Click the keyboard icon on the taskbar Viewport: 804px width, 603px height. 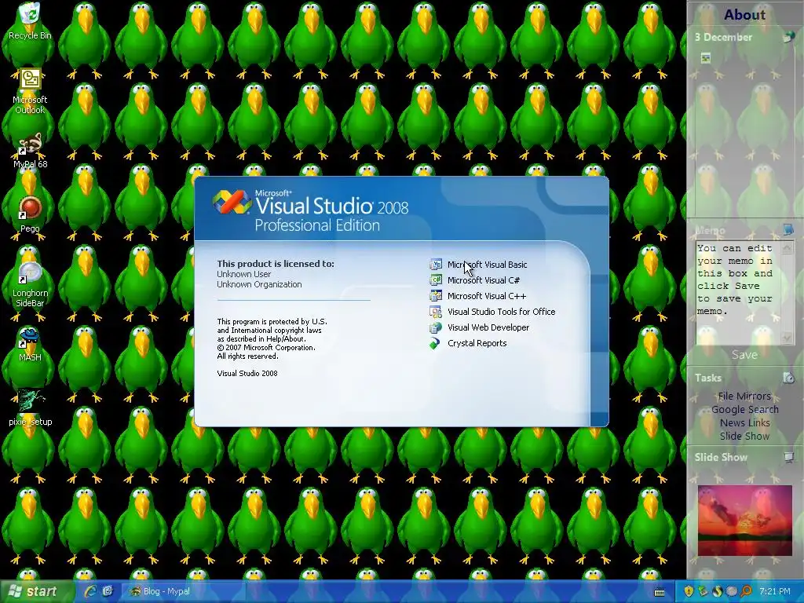pos(660,592)
